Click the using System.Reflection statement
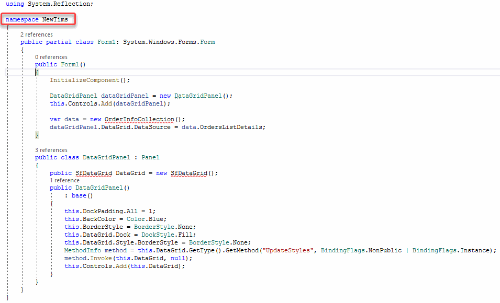The image size is (500, 303). pyautogui.click(x=49, y=4)
